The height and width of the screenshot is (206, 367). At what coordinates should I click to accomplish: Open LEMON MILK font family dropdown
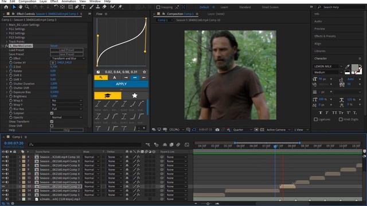[328, 66]
